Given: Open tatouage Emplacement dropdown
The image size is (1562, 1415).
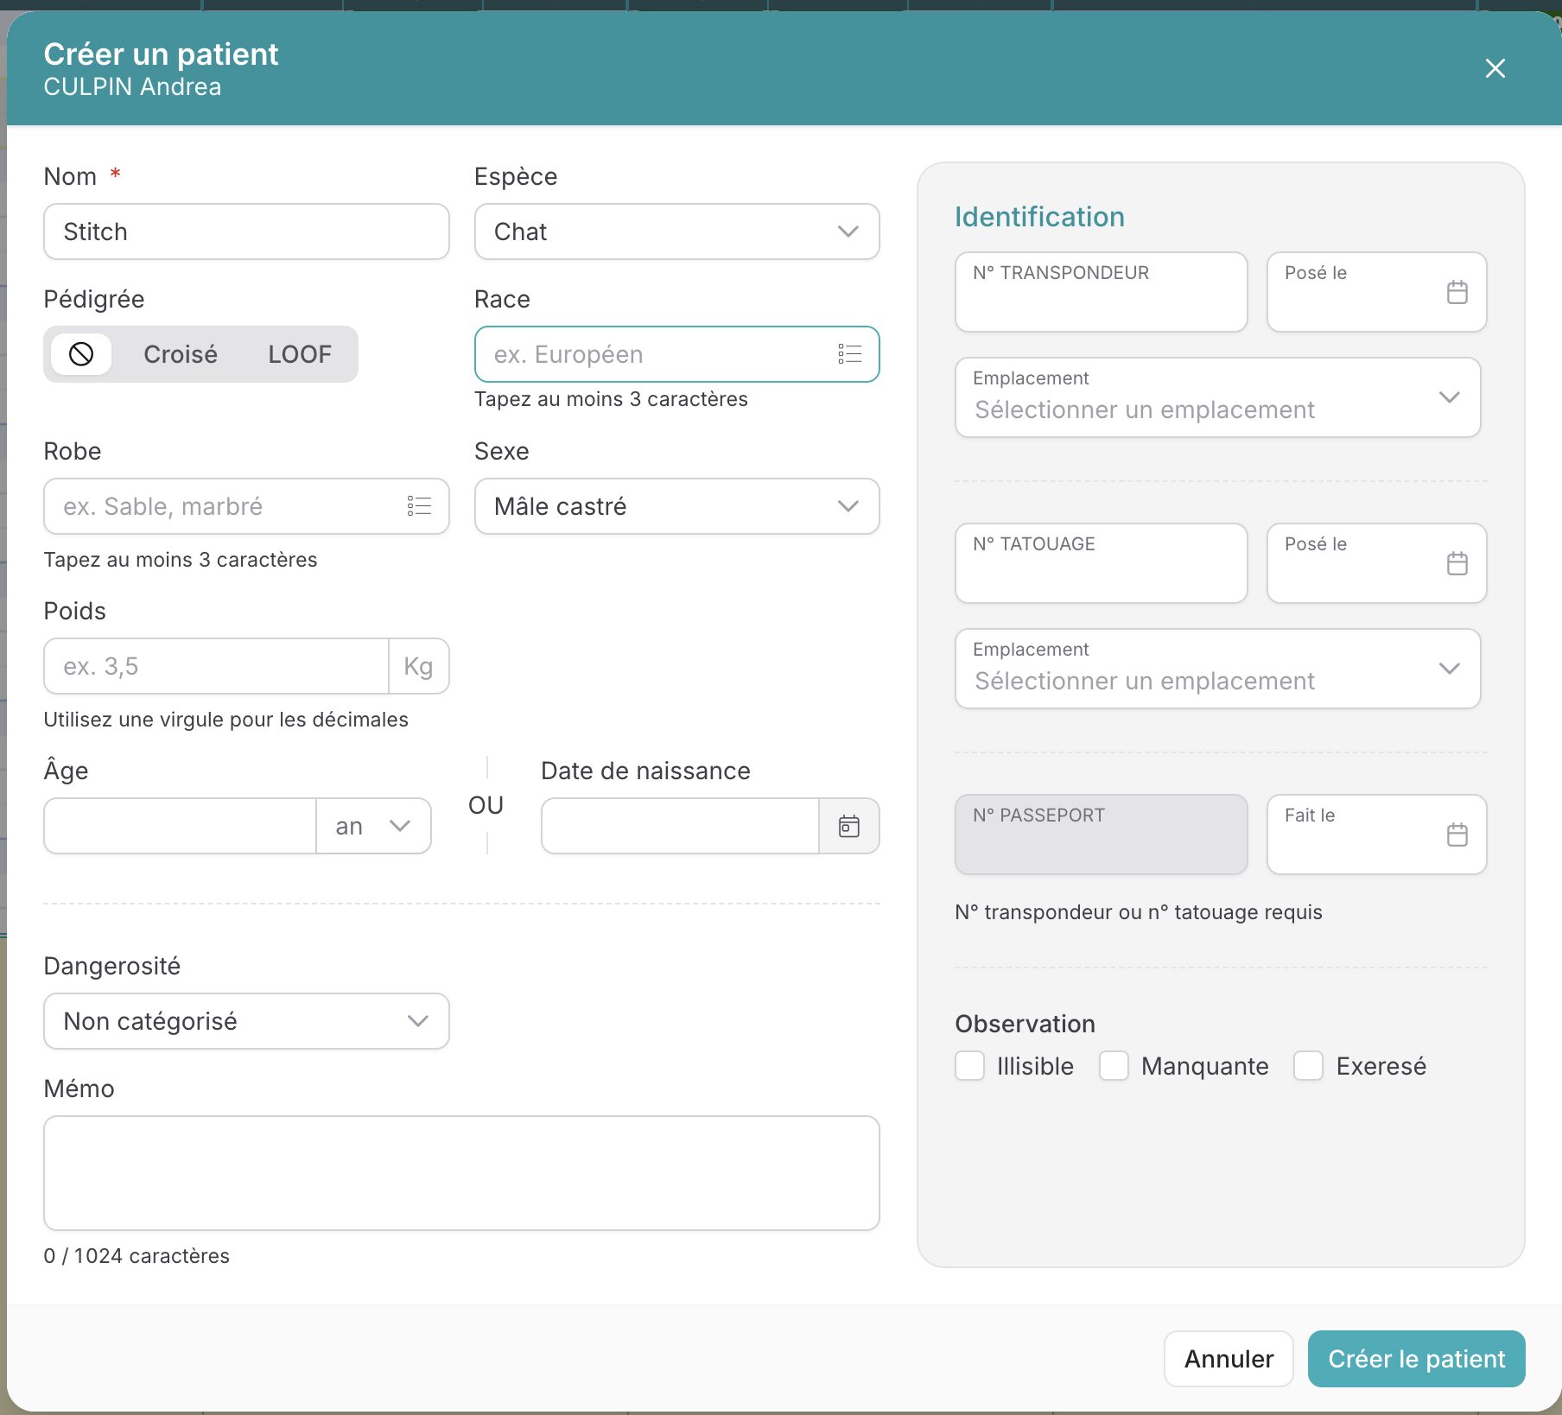Looking at the screenshot, I should pyautogui.click(x=1217, y=669).
